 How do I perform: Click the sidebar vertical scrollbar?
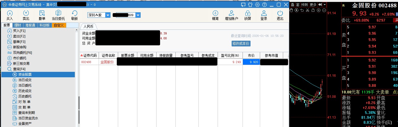tap(76, 77)
